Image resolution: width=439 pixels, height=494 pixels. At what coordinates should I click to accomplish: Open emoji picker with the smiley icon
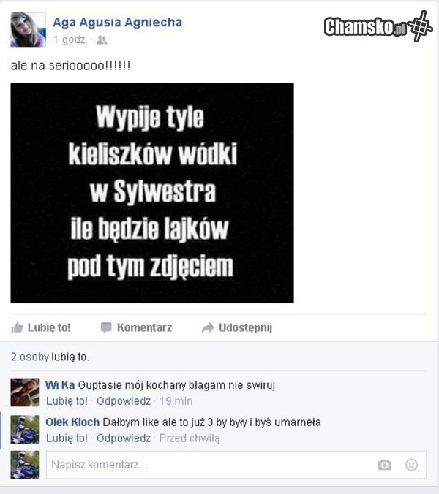coord(411,465)
